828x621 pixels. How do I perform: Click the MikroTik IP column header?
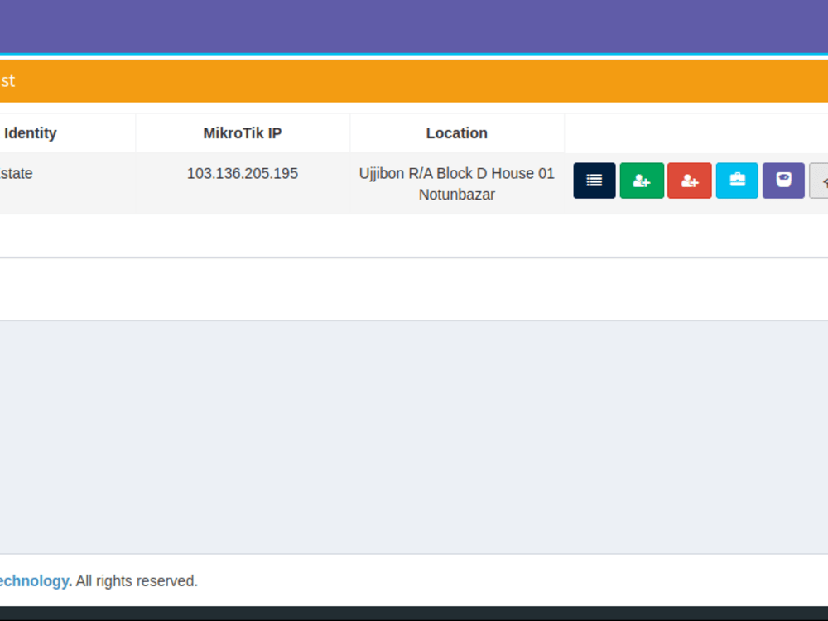coord(242,132)
